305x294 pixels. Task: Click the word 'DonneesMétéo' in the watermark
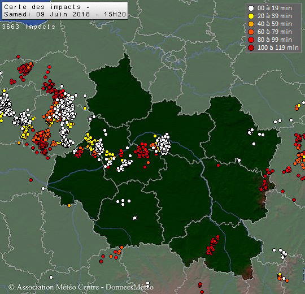pyautogui.click(x=129, y=287)
